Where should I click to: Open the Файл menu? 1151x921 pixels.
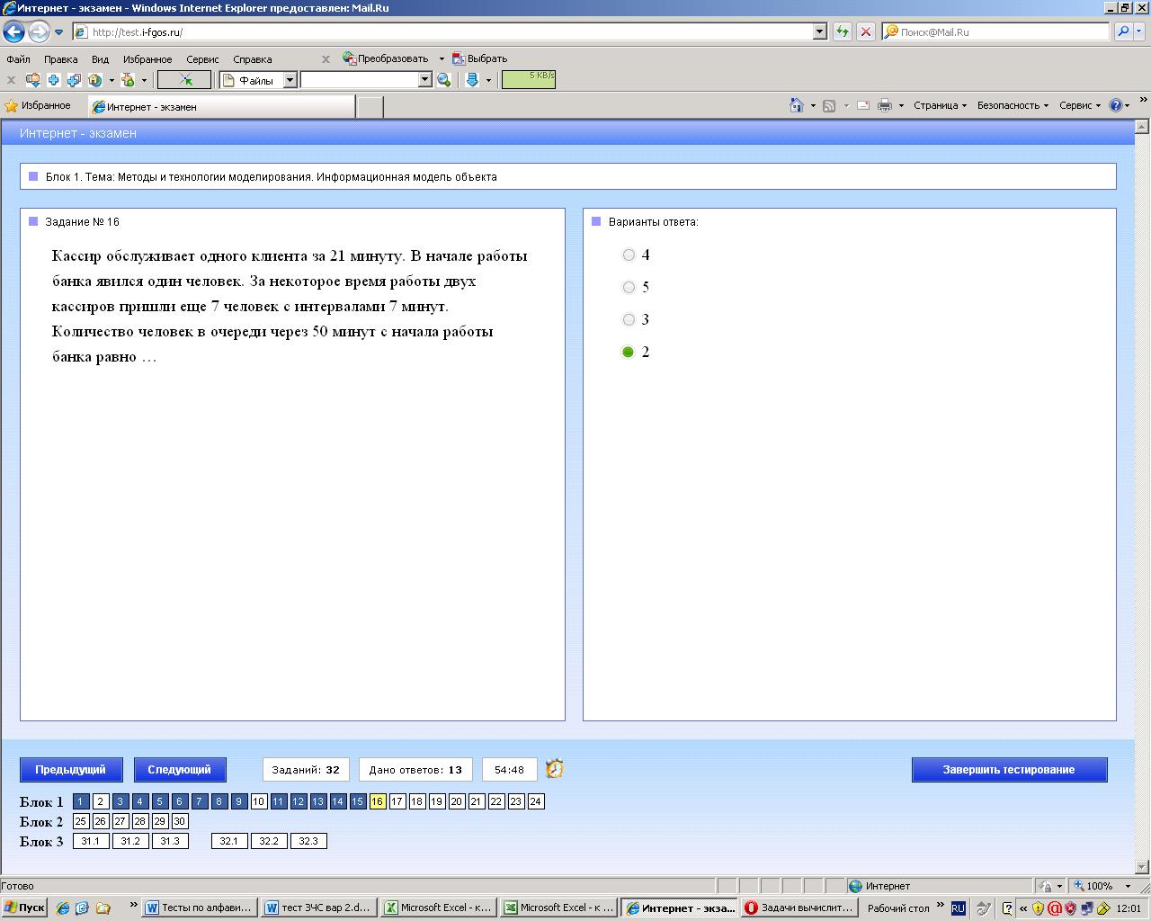point(18,59)
